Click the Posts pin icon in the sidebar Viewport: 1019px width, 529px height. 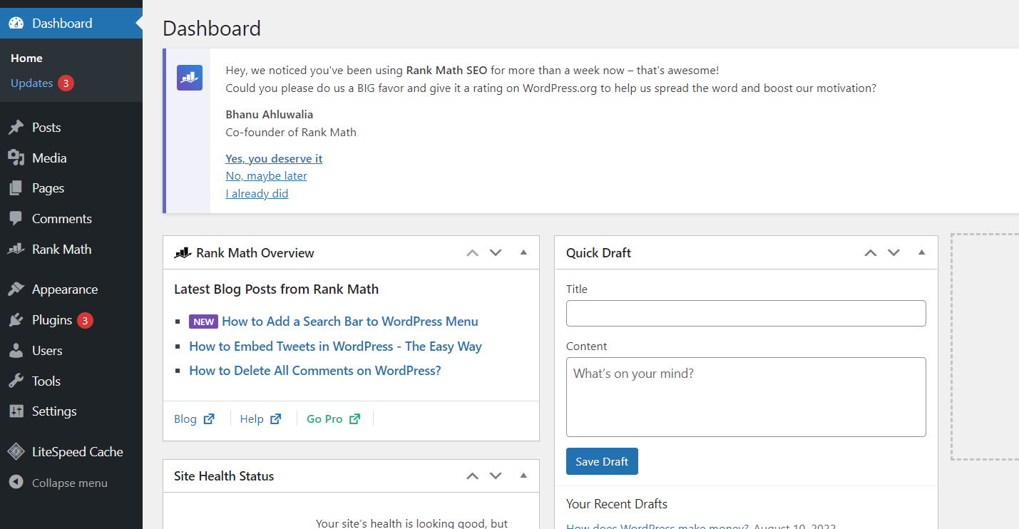[16, 127]
